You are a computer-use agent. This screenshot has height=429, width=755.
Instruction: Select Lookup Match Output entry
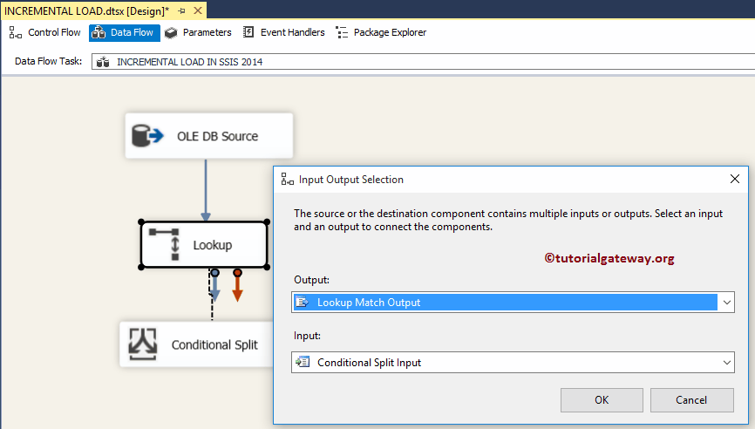505,303
